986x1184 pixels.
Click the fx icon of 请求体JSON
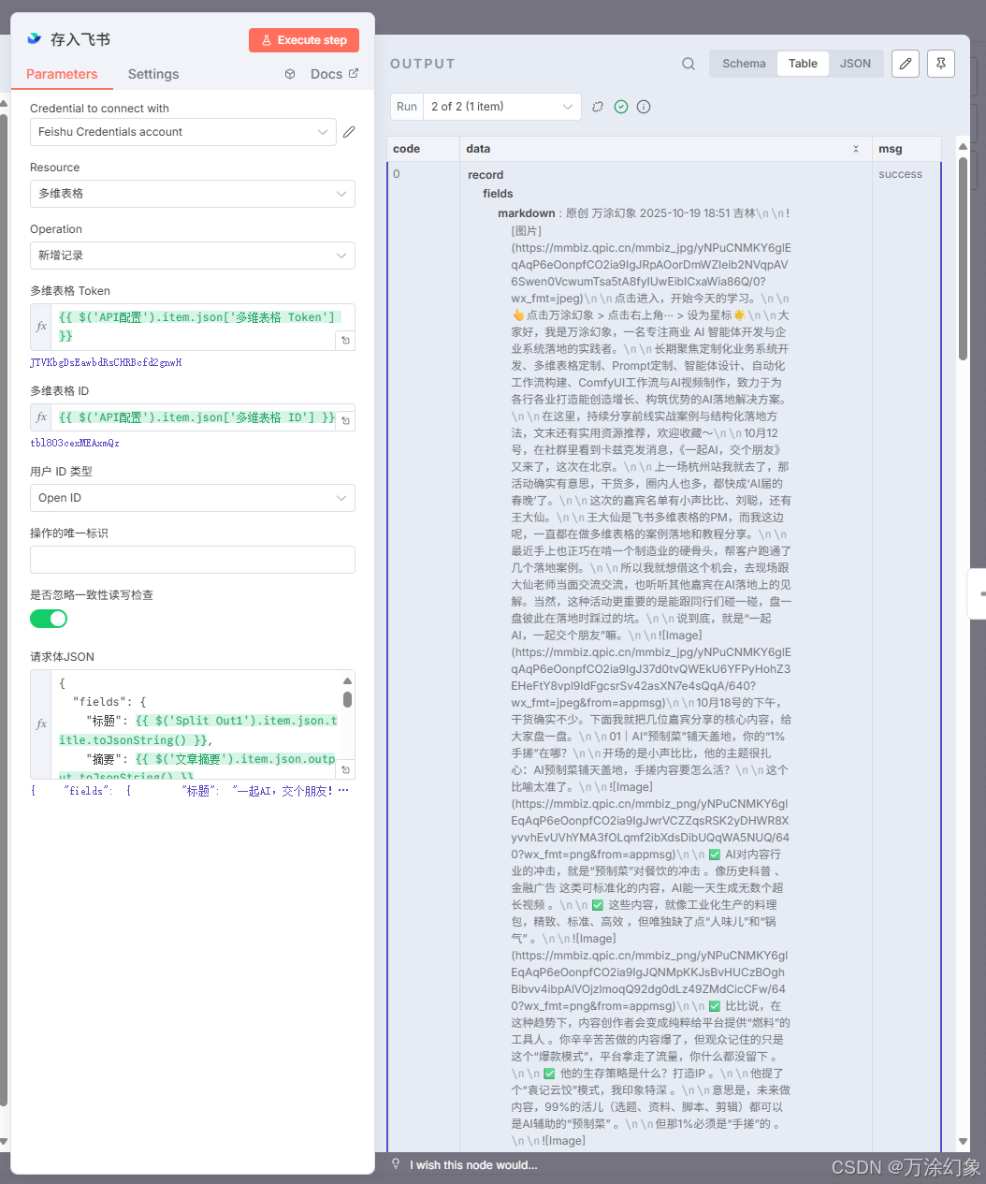tap(41, 724)
